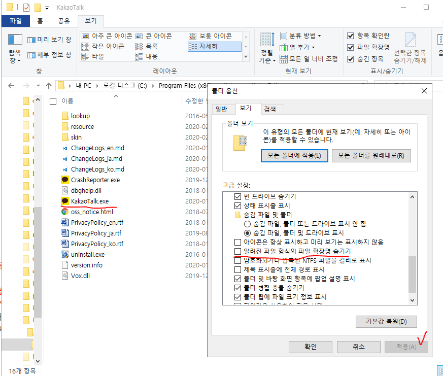Check 알려진 파일 형식의 파일 확장명 숨기기
This screenshot has height=376, width=443.
pos(237,251)
